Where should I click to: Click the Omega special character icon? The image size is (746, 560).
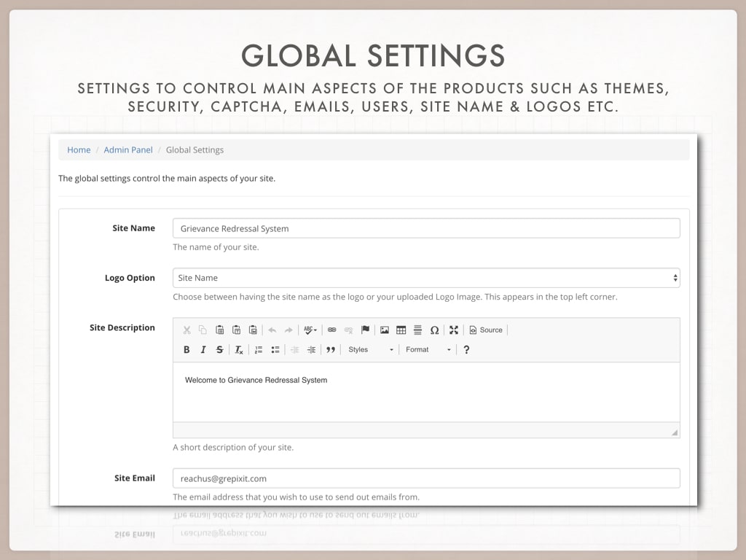pyautogui.click(x=434, y=330)
